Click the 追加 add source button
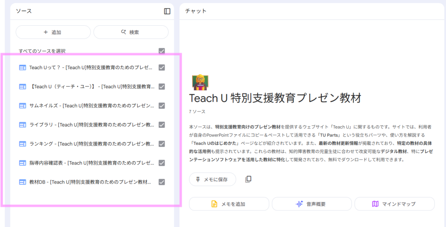 (x=53, y=32)
